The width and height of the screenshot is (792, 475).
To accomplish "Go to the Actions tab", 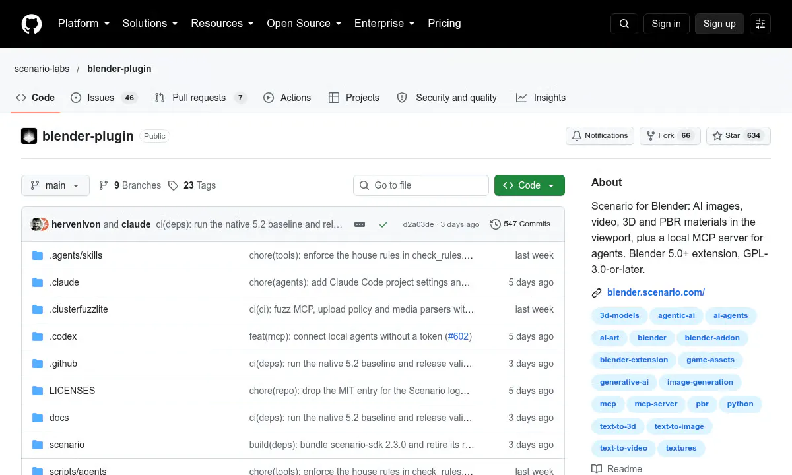I will (x=287, y=98).
